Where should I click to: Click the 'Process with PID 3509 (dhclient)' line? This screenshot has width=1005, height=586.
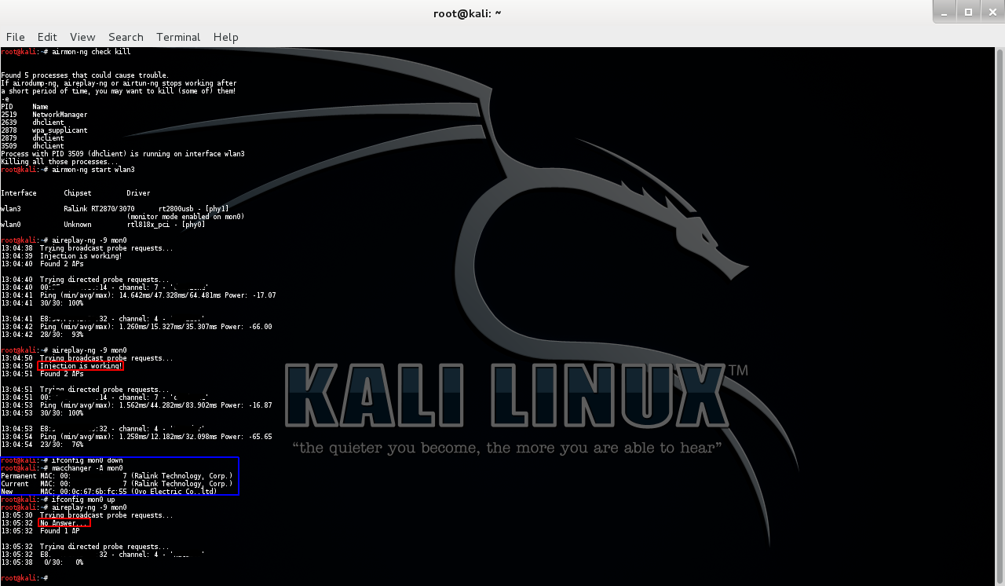pyautogui.click(x=122, y=154)
